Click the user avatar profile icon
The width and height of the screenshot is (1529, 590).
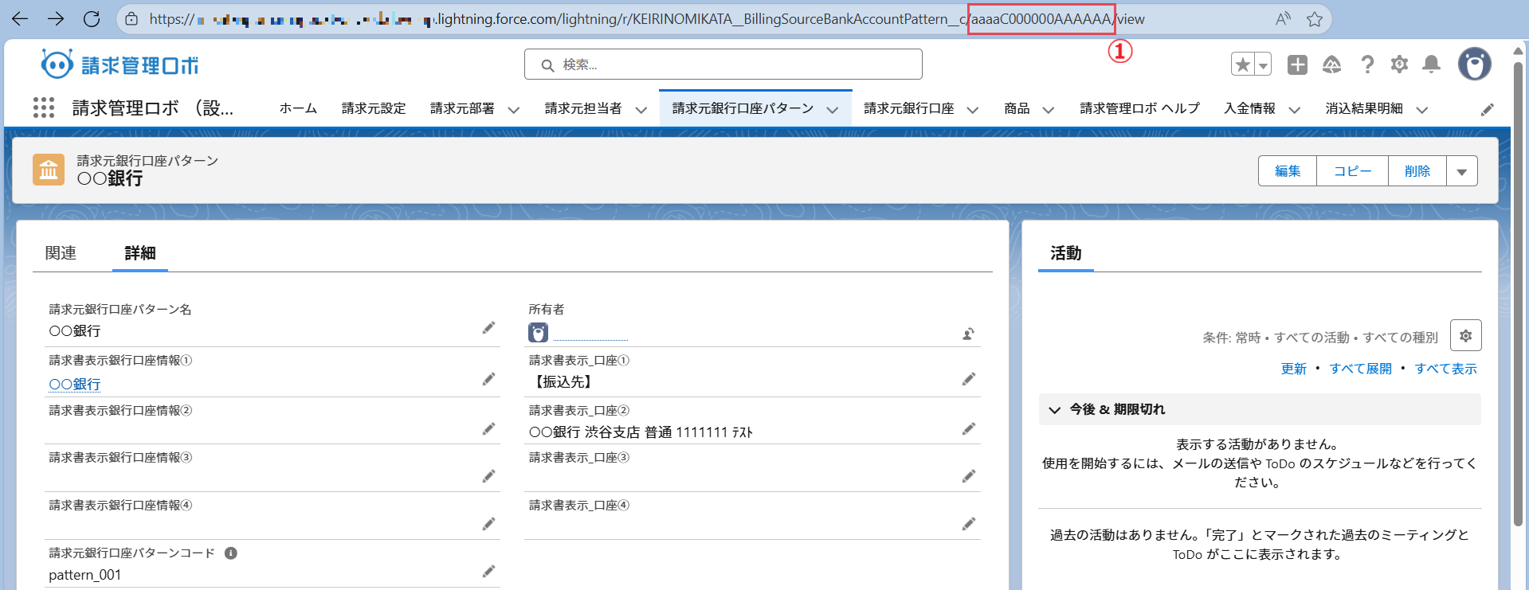(1474, 64)
